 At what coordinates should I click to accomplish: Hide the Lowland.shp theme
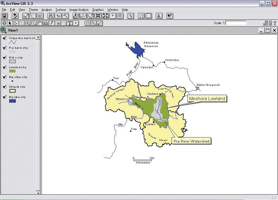[x=5, y=67]
